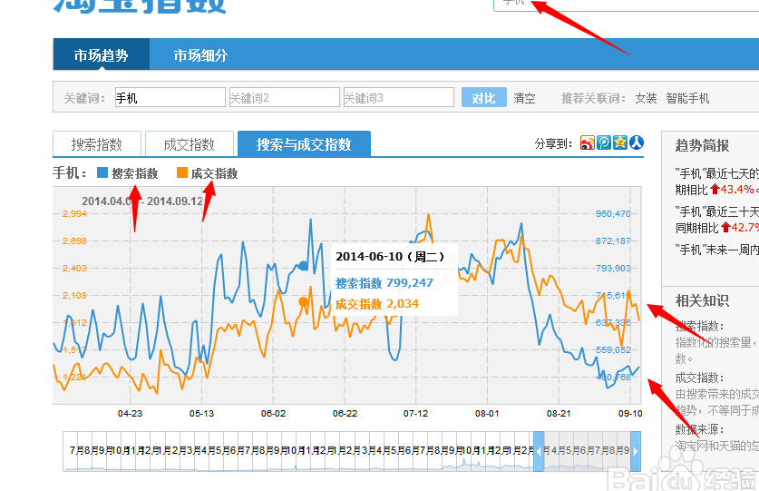Focus the 关键词3 input field
This screenshot has height=491, width=759.
coord(398,97)
